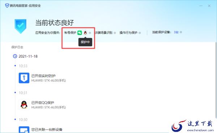217x133 pixels.
Task: Click the 10:30 timestamp
Action: pyautogui.click(x=23, y=120)
